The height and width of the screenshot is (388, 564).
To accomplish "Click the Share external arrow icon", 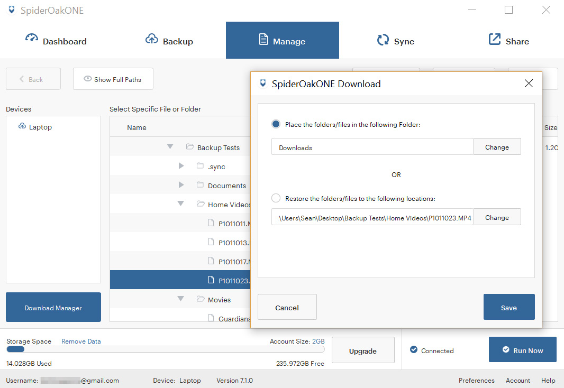I will point(495,39).
